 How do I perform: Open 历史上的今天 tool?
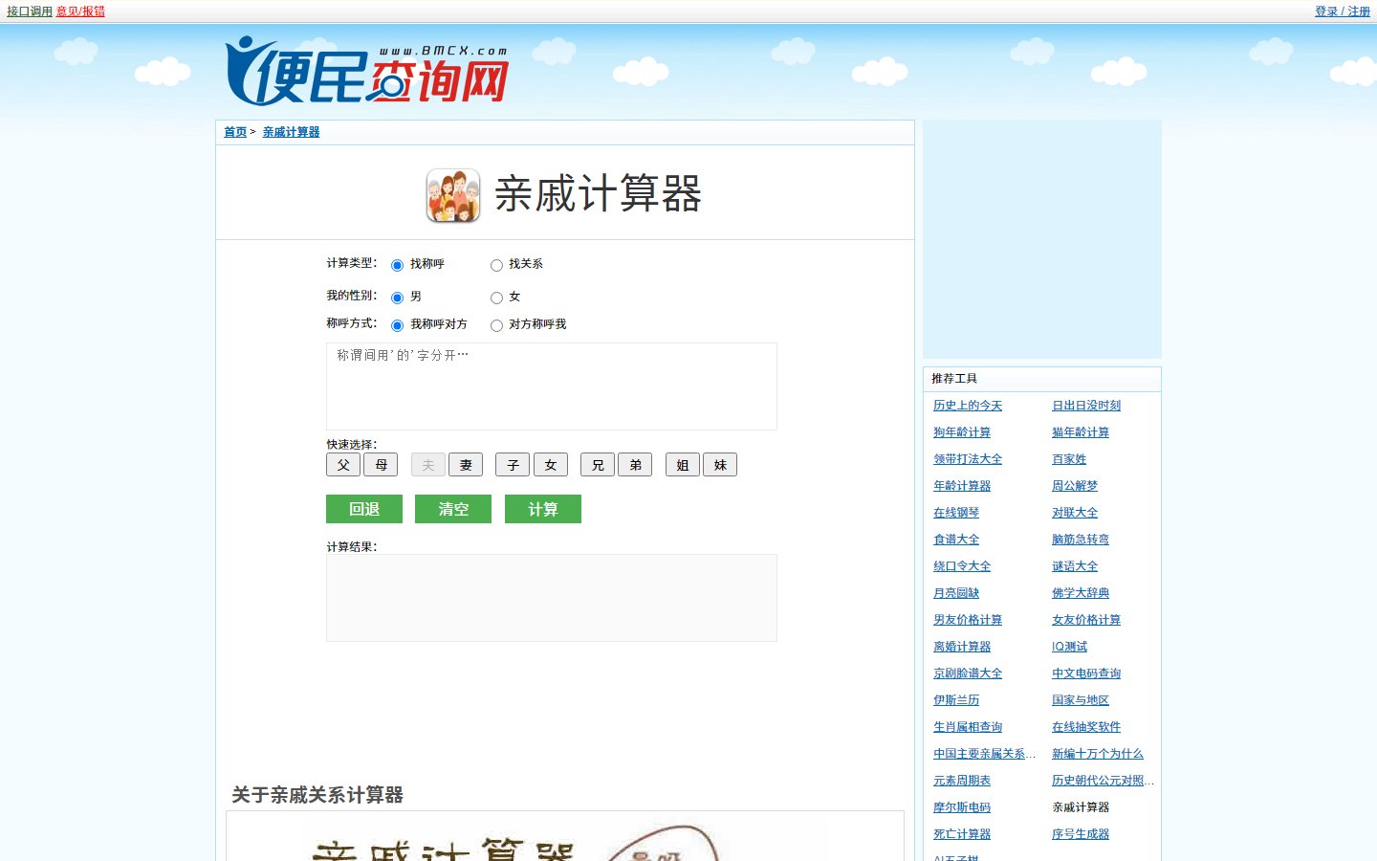click(x=968, y=406)
